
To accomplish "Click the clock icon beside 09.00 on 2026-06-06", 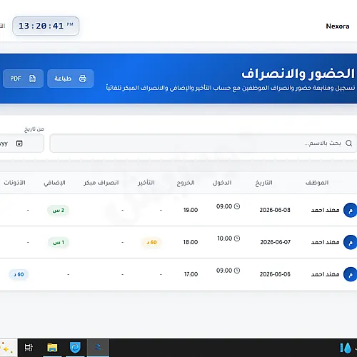I will tap(237, 271).
